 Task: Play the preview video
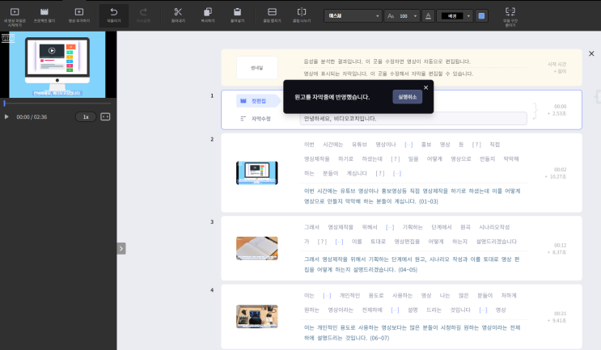click(x=6, y=116)
